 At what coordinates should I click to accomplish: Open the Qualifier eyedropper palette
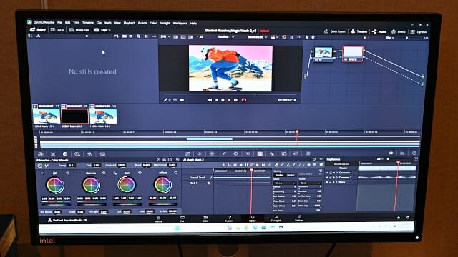(224, 153)
